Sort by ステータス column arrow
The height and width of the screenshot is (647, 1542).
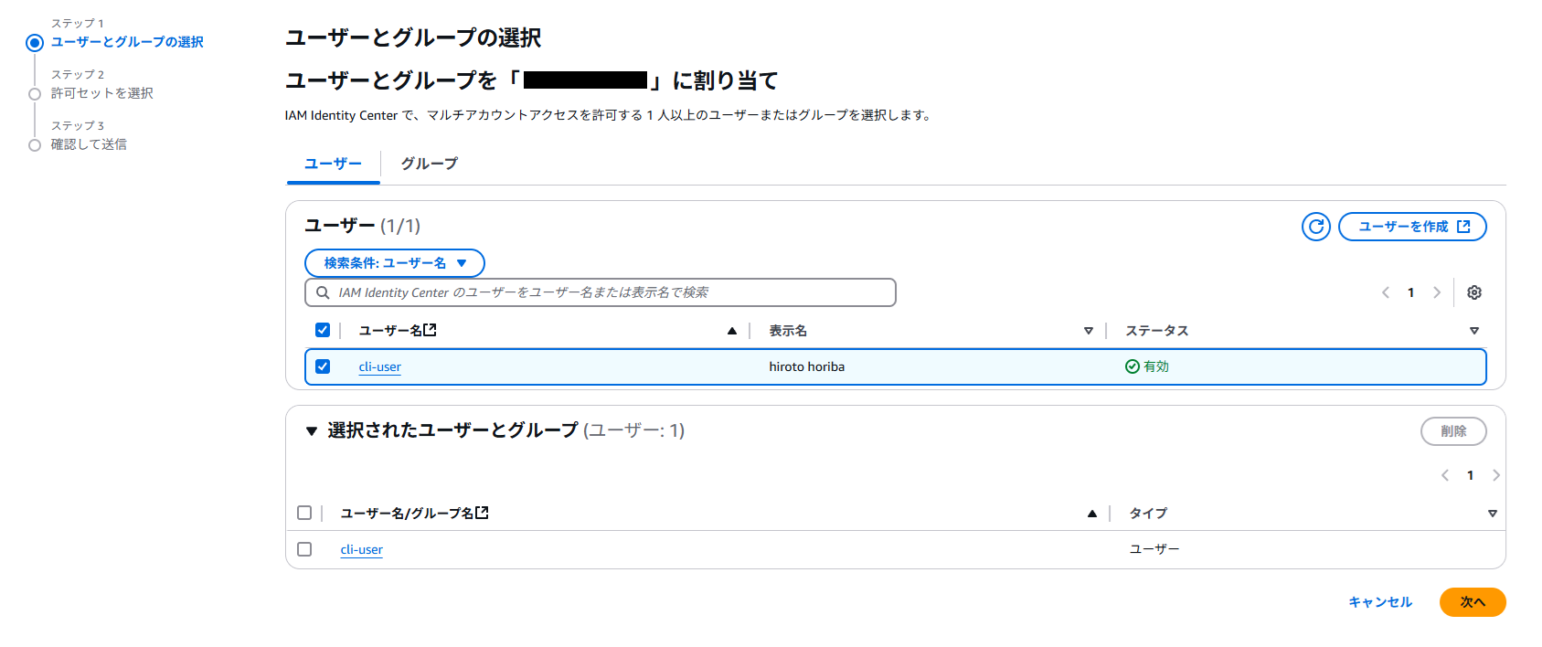pyautogui.click(x=1474, y=331)
